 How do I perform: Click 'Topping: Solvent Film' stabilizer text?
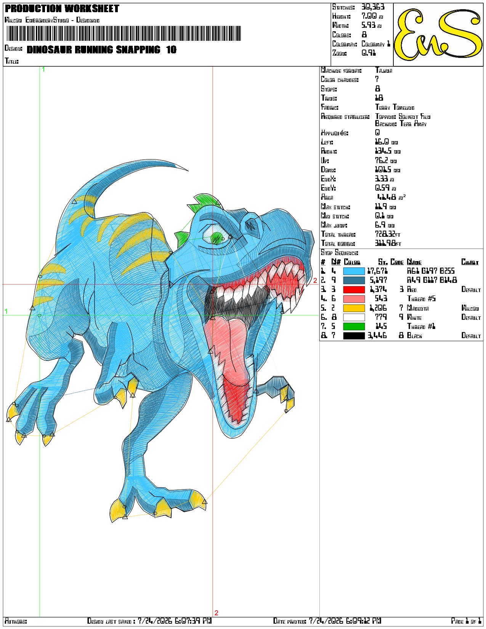point(403,116)
